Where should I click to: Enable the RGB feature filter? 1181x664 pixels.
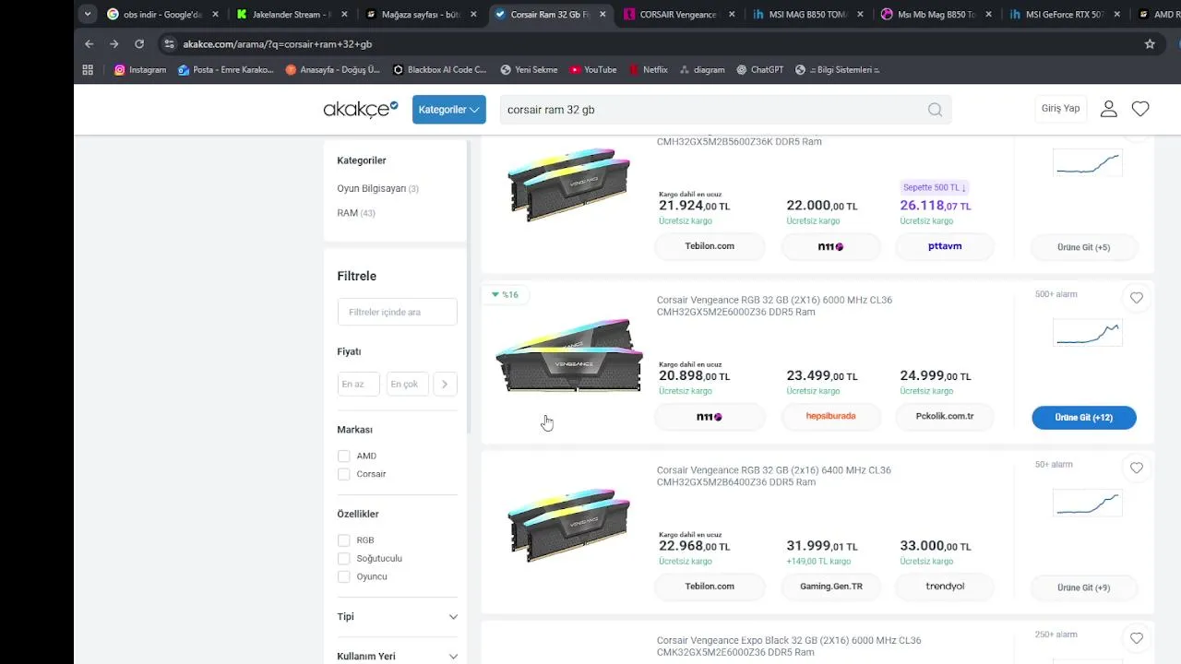343,540
